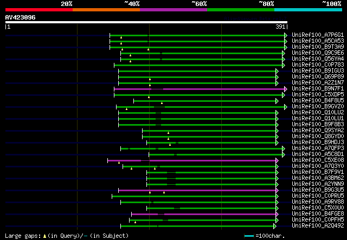Screen dimensions: 347x240
Task: Choose the UniRef100_B9HDJ3 entry
Action: click(x=318, y=142)
